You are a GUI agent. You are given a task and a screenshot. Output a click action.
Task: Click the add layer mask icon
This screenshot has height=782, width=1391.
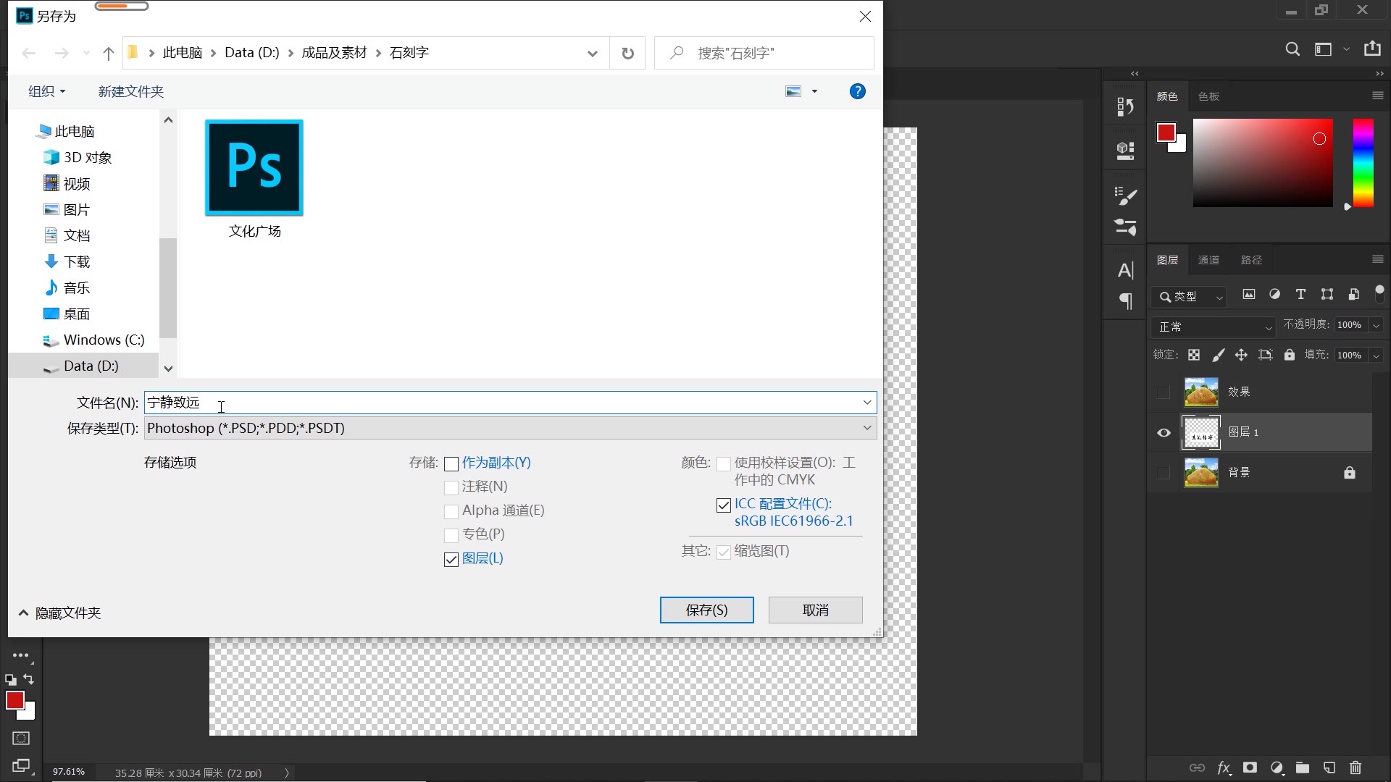1250,768
